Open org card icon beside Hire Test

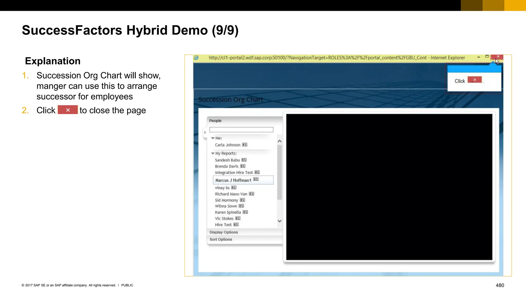[x=236, y=224]
